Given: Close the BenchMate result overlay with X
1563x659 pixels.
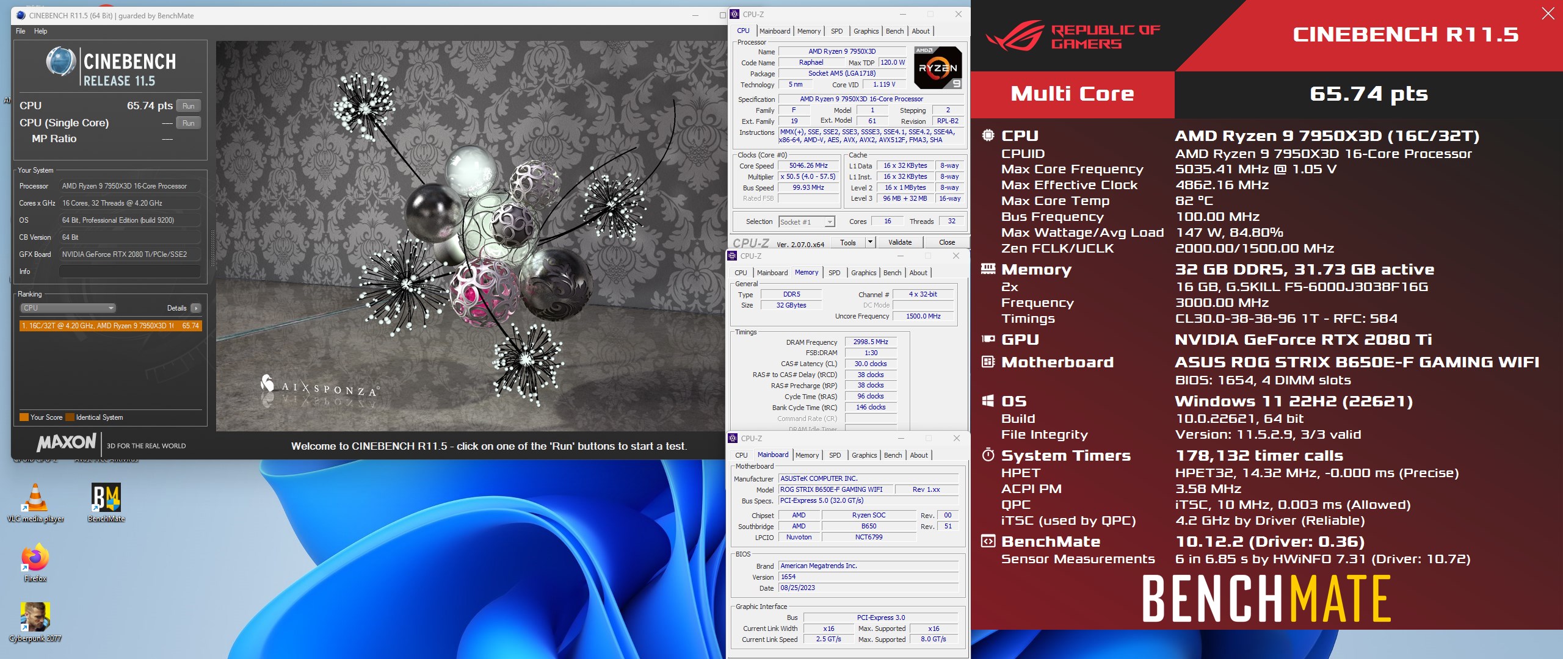Looking at the screenshot, I should [x=1548, y=13].
